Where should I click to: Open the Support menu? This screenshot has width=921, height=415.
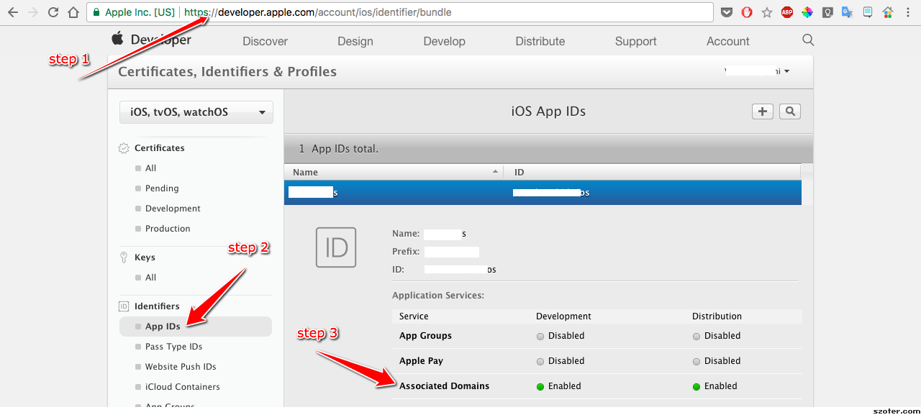tap(636, 41)
